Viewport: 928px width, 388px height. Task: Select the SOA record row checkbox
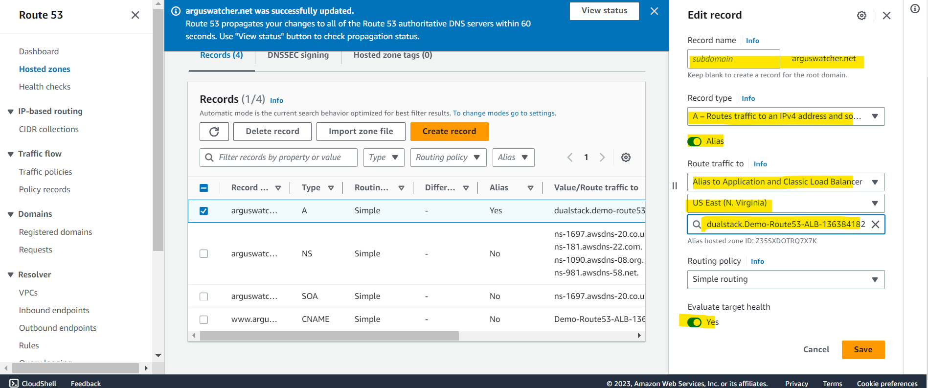(204, 297)
